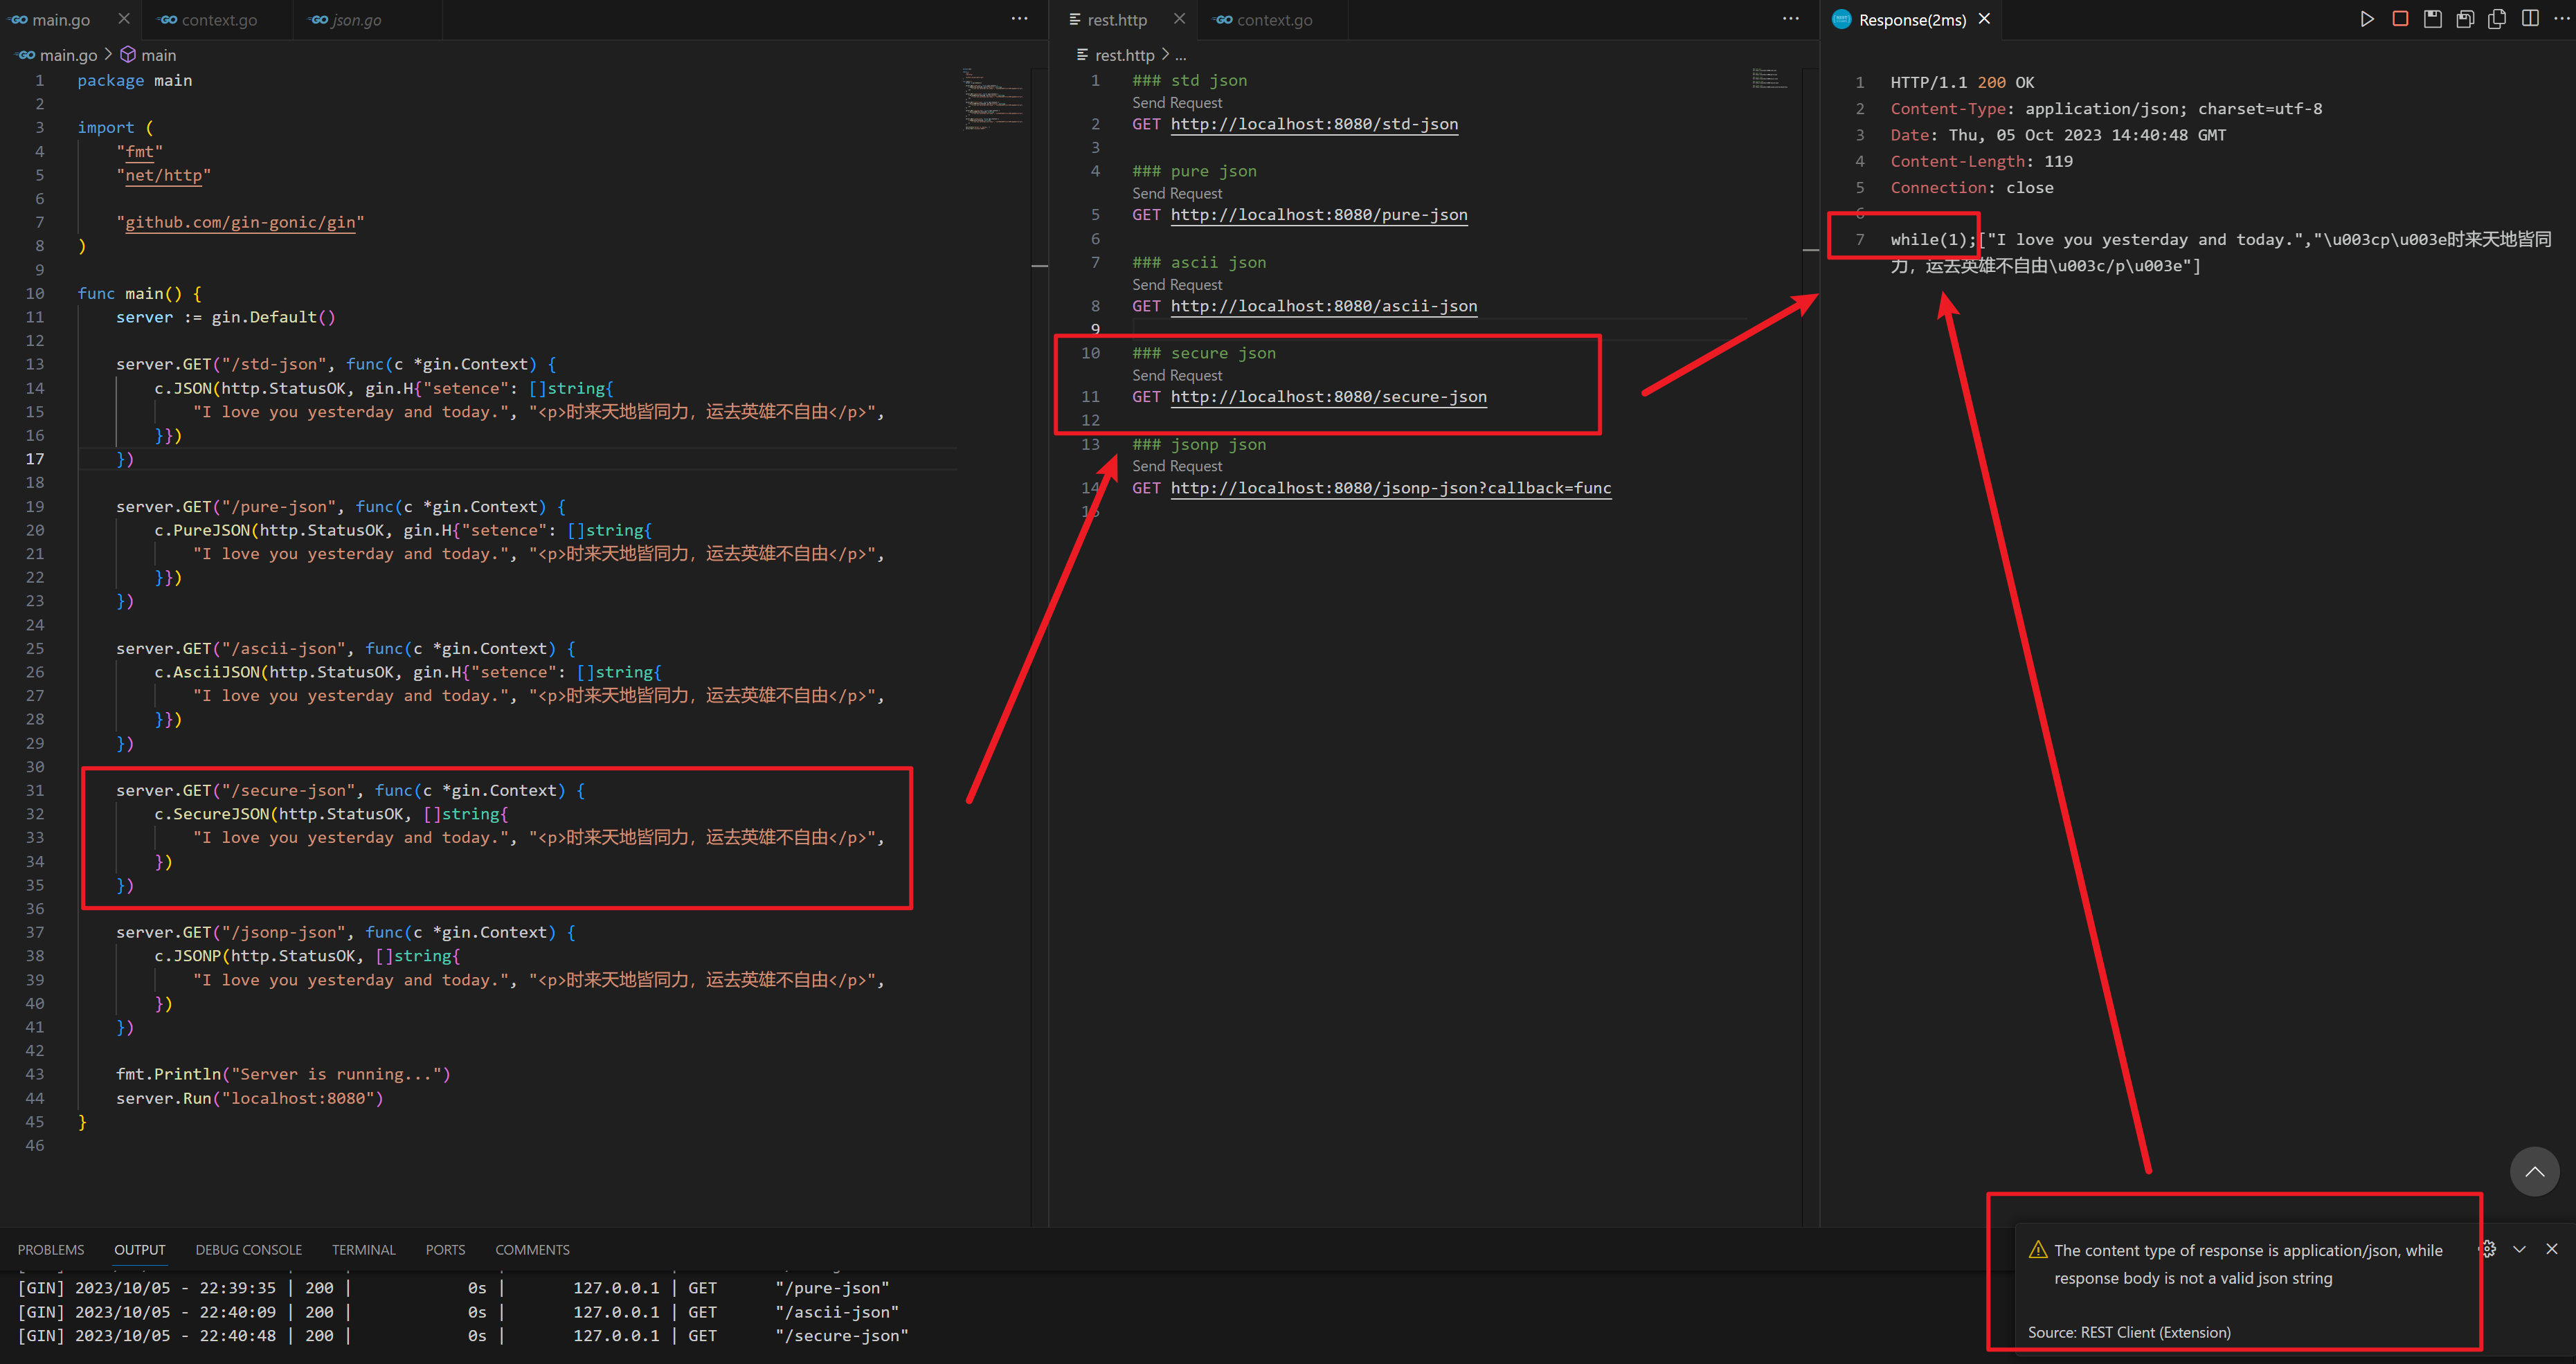The image size is (2576, 1364).
Task: Close the main.go tab
Action: pyautogui.click(x=124, y=19)
